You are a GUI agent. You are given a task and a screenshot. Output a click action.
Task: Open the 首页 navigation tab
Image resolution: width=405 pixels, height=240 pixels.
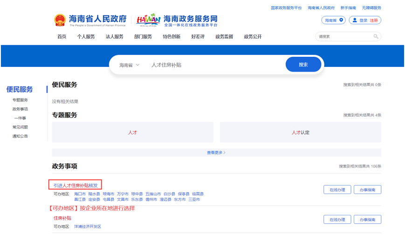62,37
